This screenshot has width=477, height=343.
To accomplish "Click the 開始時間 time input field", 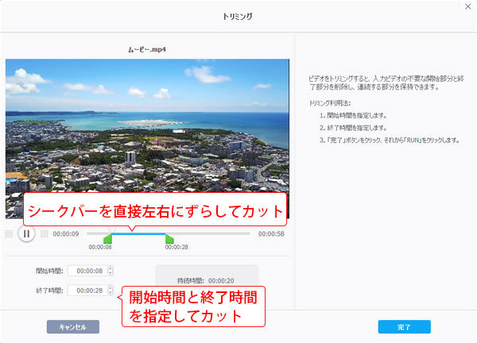I will (86, 270).
